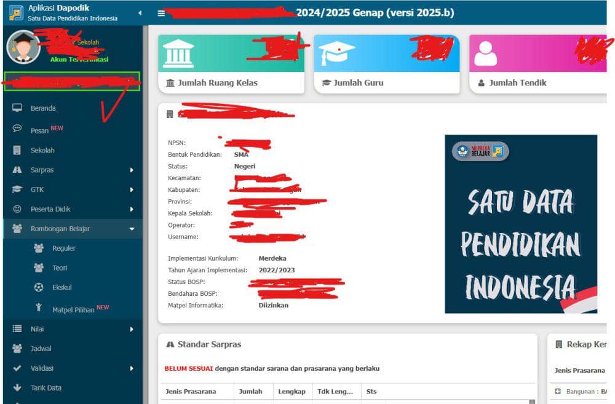This screenshot has height=404, width=615.
Task: Expand the Validasi submenu arrow
Action: 132,369
